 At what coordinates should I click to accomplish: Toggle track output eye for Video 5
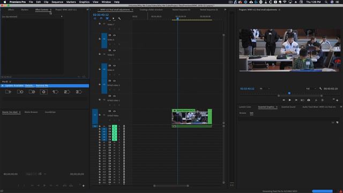tap(114, 50)
